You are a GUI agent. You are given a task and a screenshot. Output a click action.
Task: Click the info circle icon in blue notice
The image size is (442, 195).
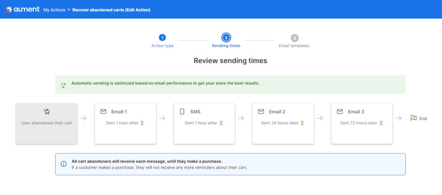pos(64,164)
